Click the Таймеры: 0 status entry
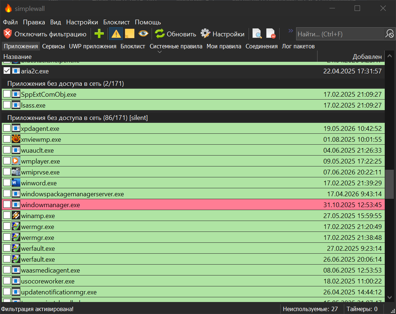396x314 pixels. (362, 309)
